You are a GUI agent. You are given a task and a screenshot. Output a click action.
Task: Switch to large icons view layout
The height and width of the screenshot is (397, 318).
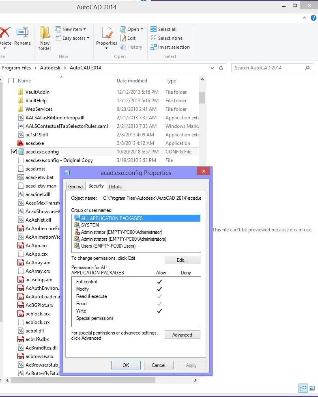pos(312,388)
